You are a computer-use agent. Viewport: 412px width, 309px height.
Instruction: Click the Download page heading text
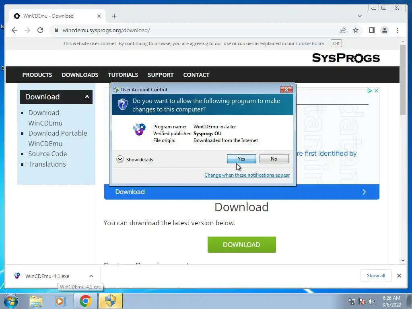tap(241, 207)
